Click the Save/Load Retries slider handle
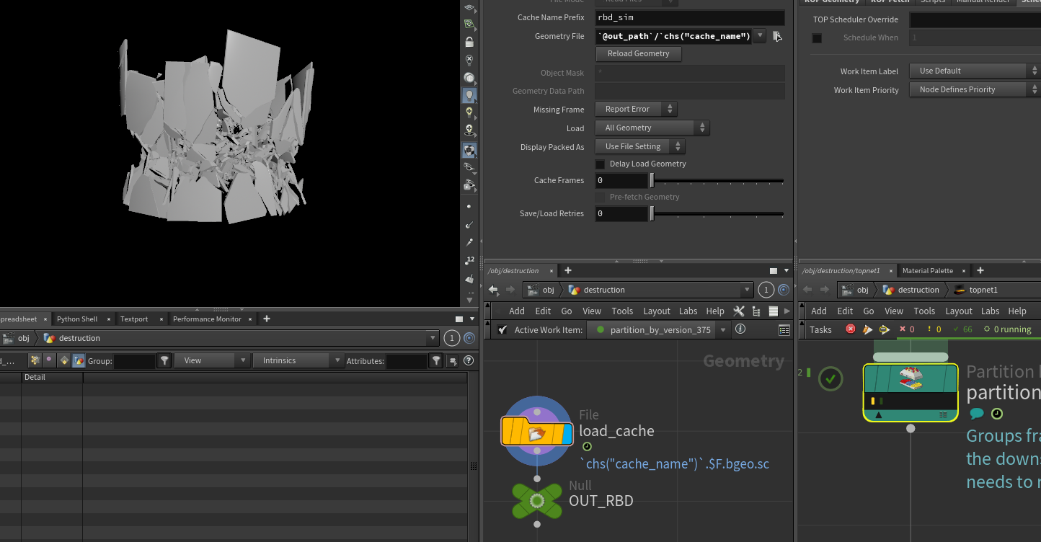This screenshot has width=1041, height=542. tap(652, 213)
